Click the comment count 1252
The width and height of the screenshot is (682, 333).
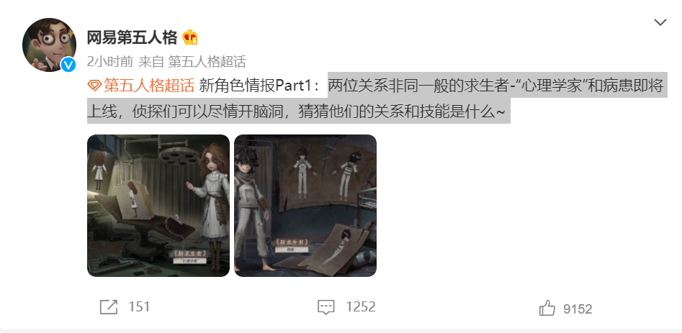pos(361,307)
